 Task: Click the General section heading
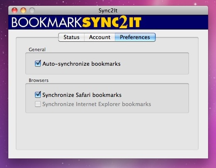(x=37, y=49)
